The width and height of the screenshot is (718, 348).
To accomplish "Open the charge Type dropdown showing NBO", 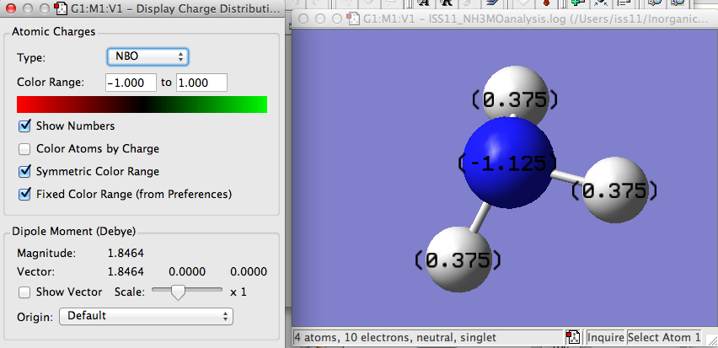I will pos(147,56).
